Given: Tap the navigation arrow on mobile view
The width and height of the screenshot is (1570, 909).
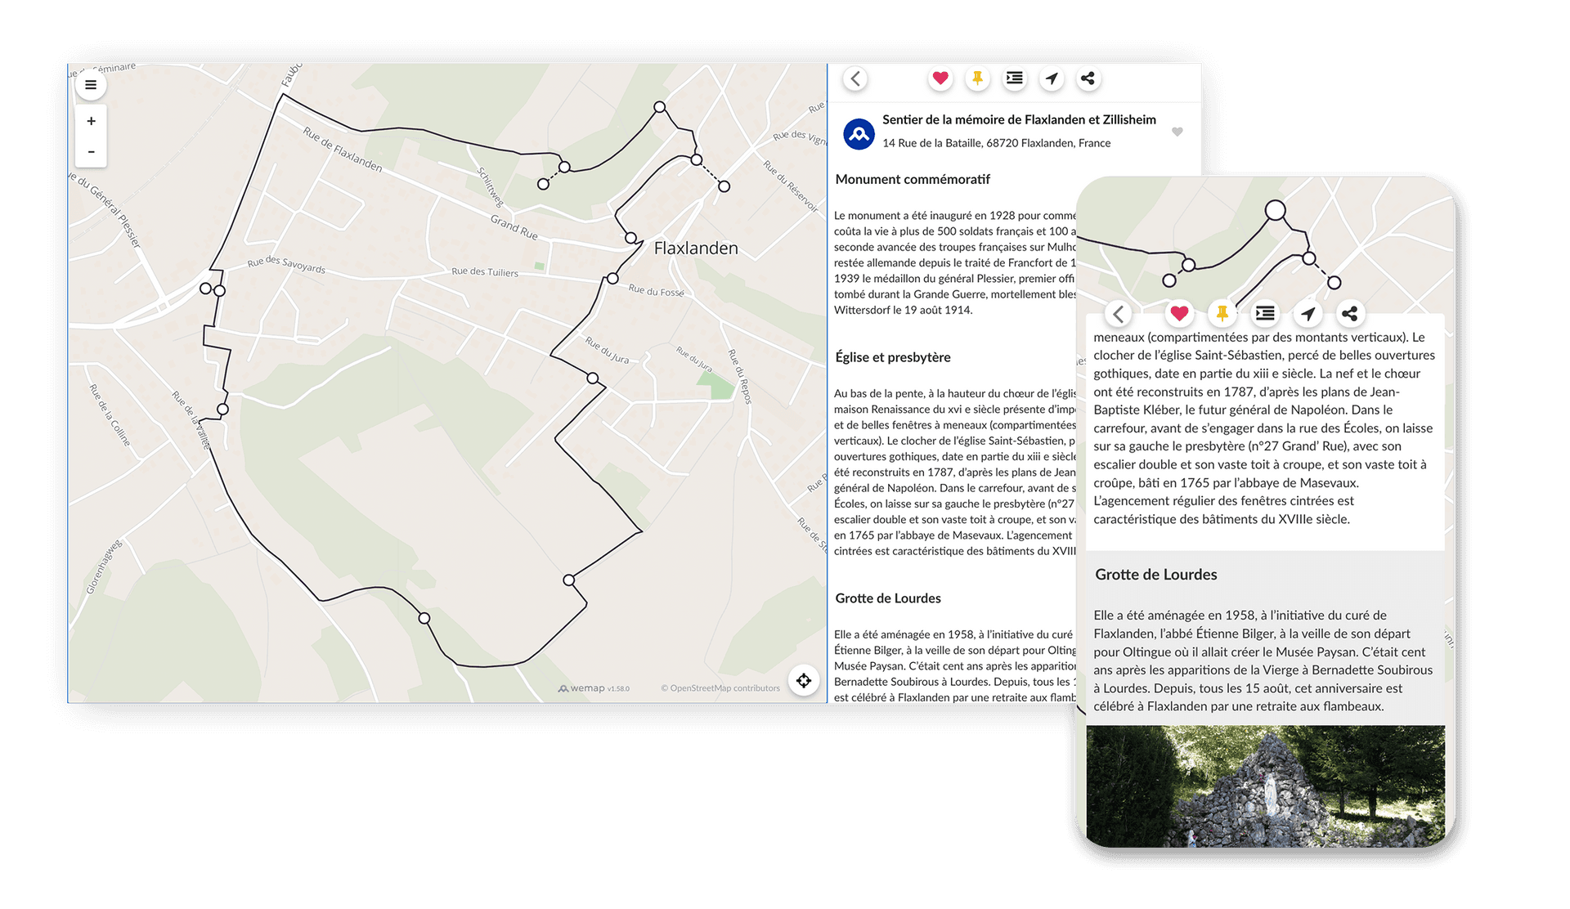Looking at the screenshot, I should point(1308,313).
